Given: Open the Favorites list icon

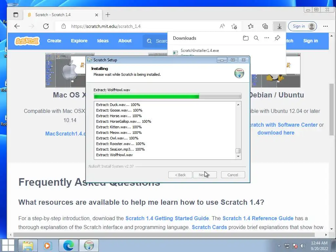Looking at the screenshot, I should [x=250, y=26].
